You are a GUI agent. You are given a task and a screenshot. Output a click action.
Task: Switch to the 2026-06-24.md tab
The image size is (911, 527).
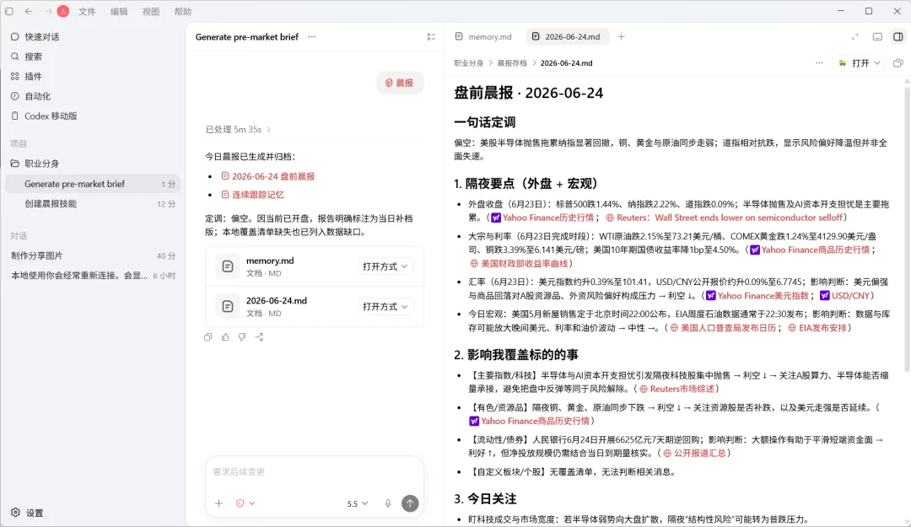[567, 36]
